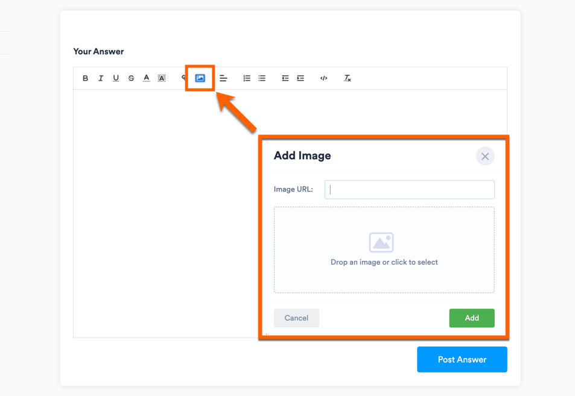Viewport: 575px width, 396px height.
Task: Decrease the indent level
Action: 285,78
